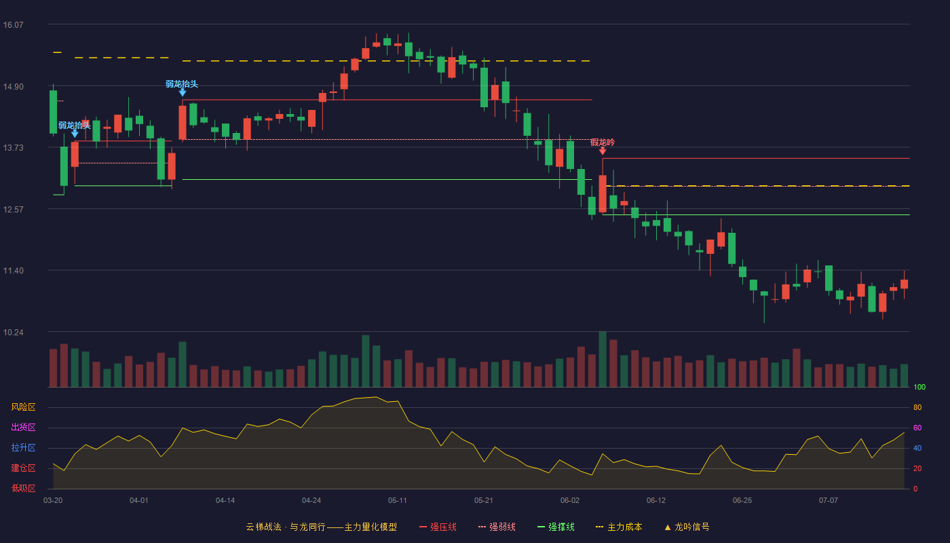Click the later blue 弱龙抬头 arrow above the tall red candle
Image resolution: width=950 pixels, height=543 pixels.
click(x=183, y=92)
